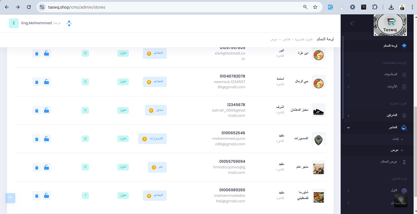The height and width of the screenshot is (214, 417).
Task: Click the trash icon for شاورما فلسطيني row
Action: pyautogui.click(x=36, y=196)
